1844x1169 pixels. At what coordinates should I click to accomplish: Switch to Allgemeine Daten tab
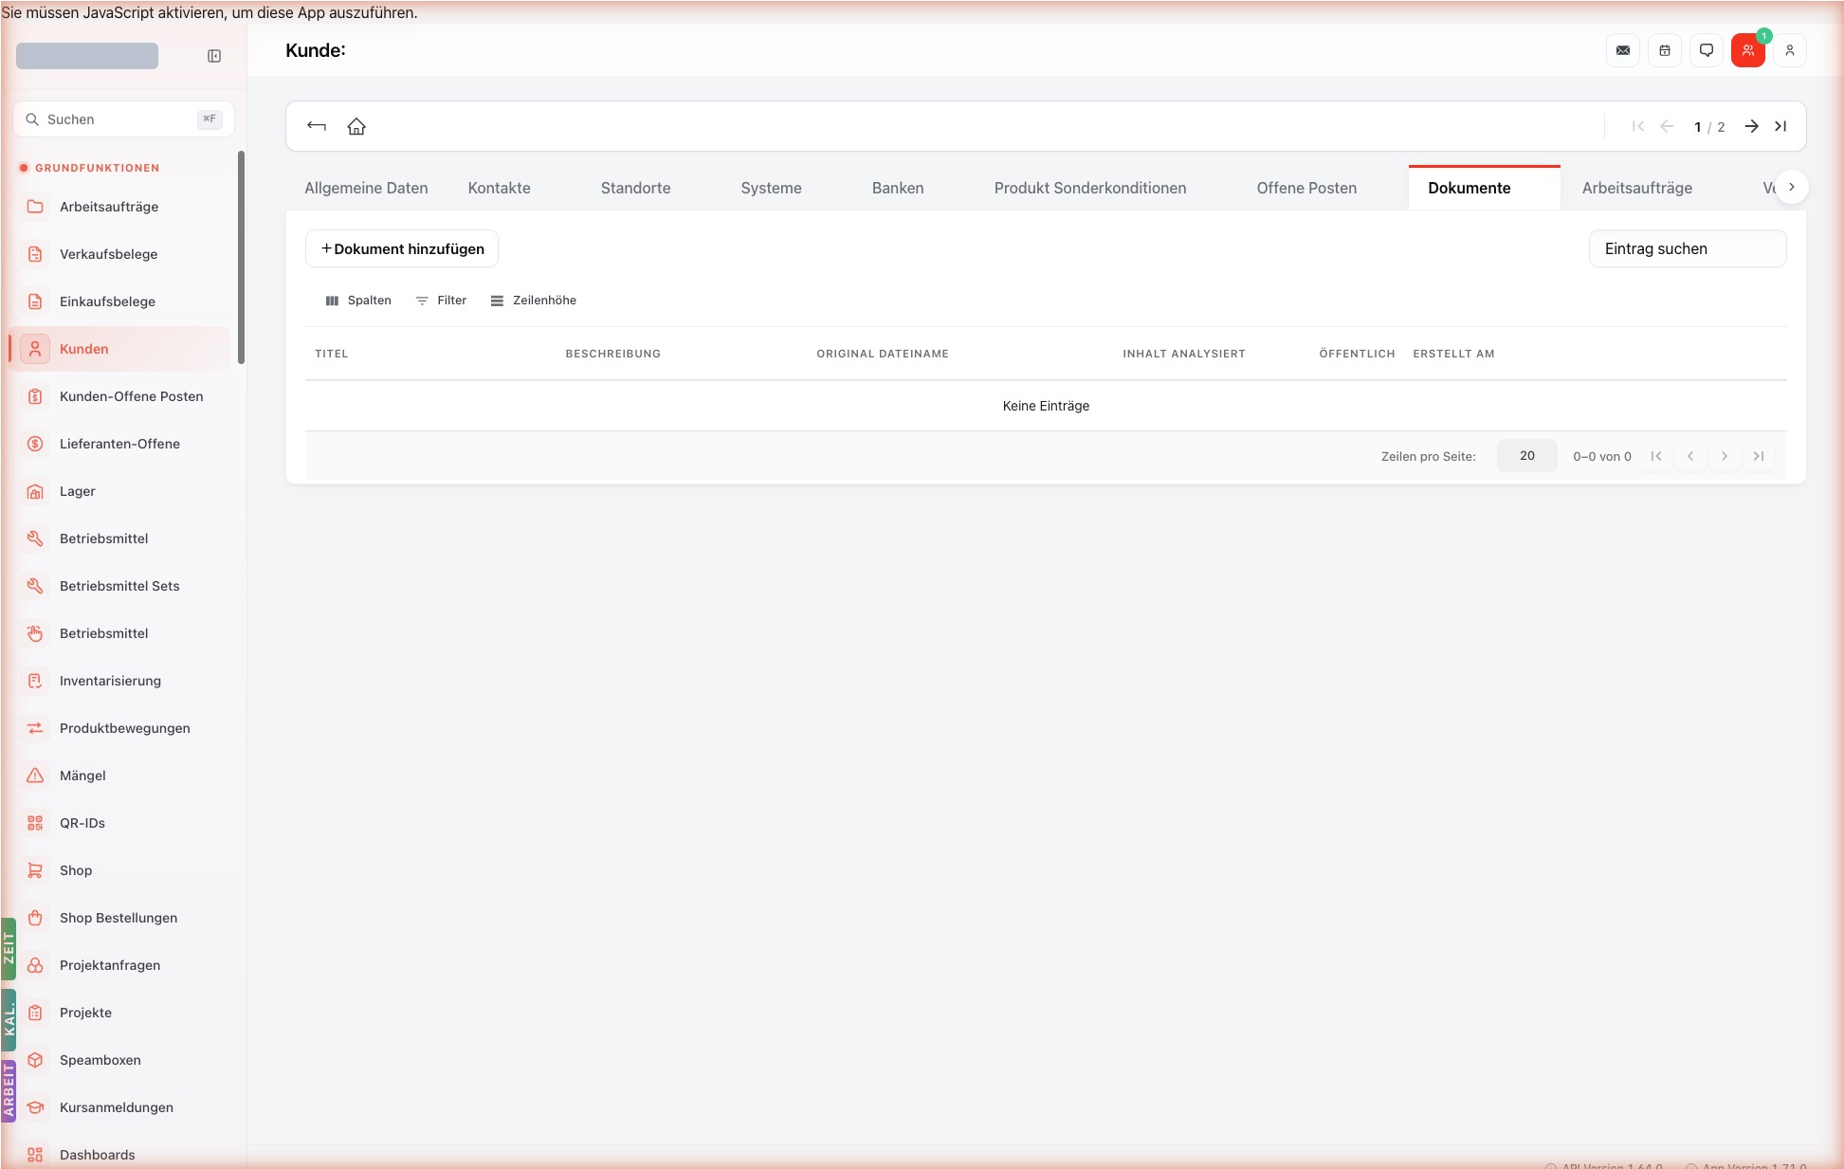pos(366,188)
